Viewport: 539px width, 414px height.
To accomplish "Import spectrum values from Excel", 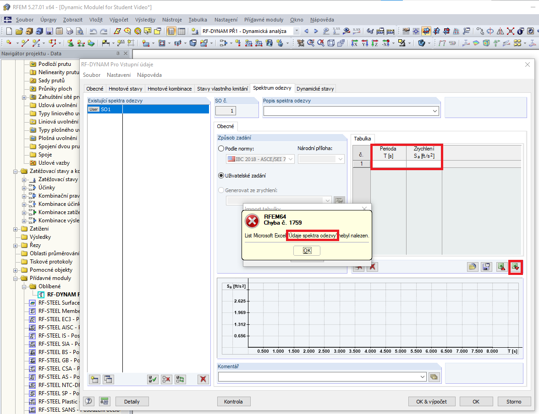I will click(x=515, y=267).
